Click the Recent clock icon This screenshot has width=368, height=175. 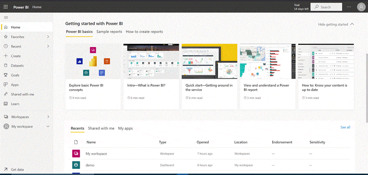coord(6,46)
